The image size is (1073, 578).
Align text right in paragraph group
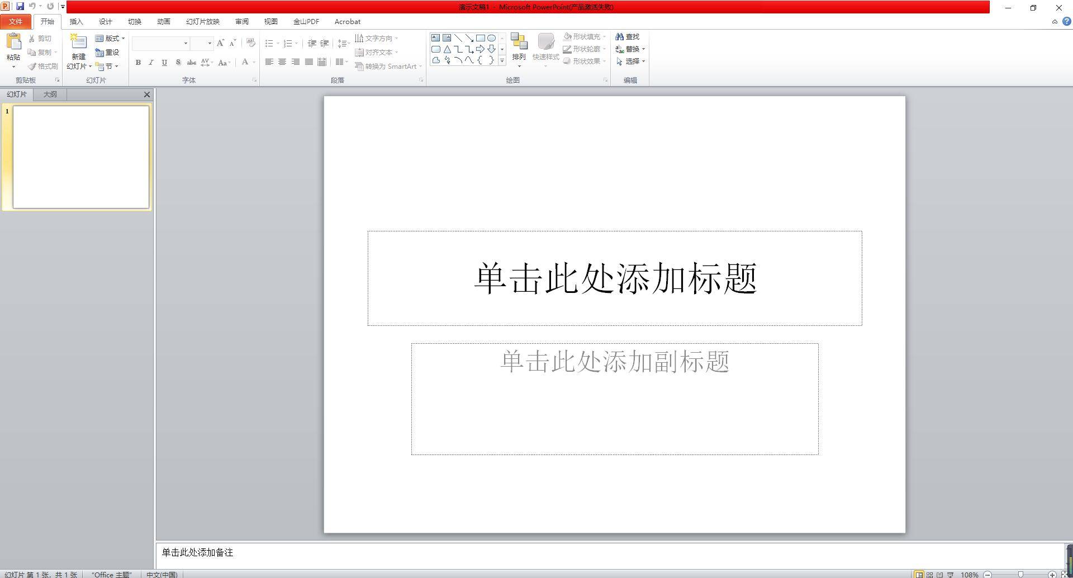tap(296, 62)
